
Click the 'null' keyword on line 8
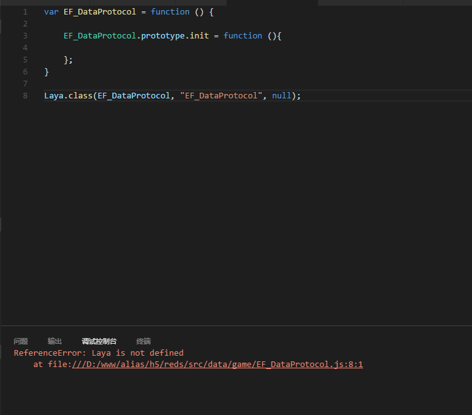point(282,96)
